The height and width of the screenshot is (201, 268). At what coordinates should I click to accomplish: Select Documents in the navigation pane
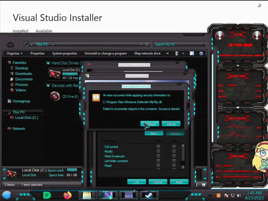coord(24,79)
